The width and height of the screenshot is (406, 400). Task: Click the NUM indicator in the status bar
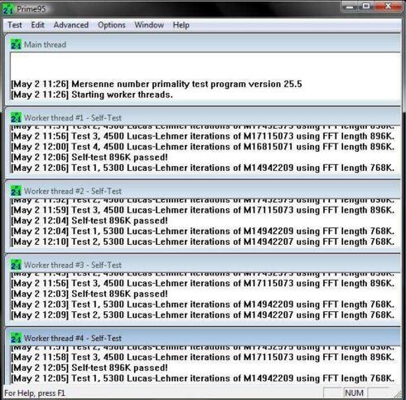[x=354, y=393]
